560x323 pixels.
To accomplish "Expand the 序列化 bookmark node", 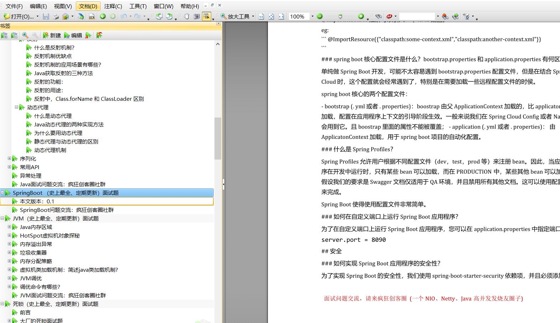I will click(10, 158).
